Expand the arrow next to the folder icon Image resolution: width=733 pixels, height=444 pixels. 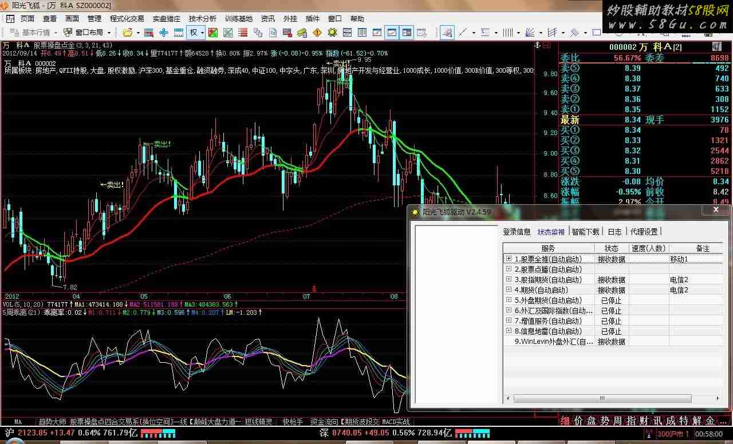click(138, 33)
